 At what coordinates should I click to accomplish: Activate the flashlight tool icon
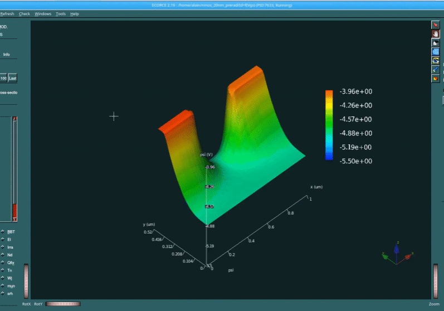(x=436, y=69)
